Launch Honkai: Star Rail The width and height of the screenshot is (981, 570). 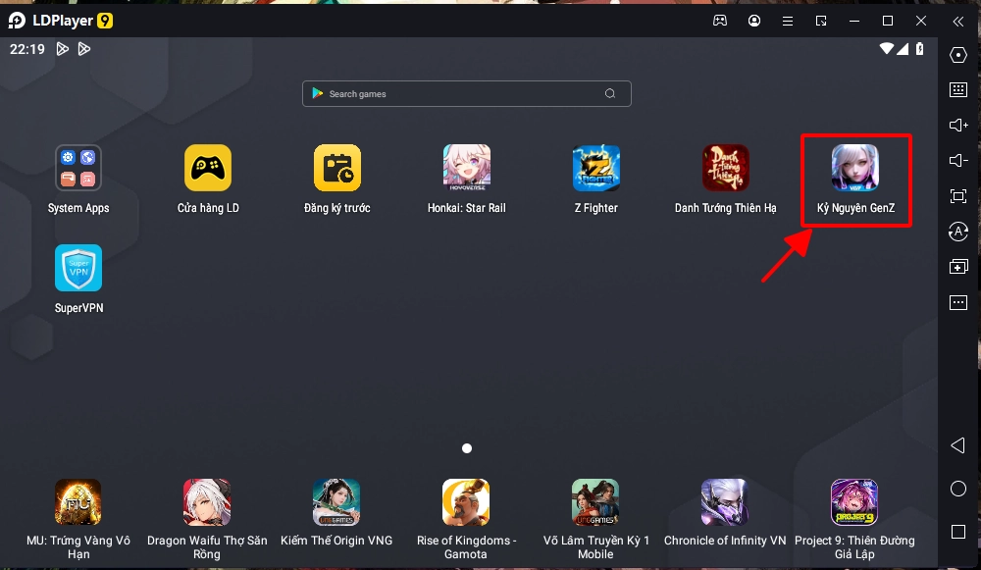[x=467, y=168]
